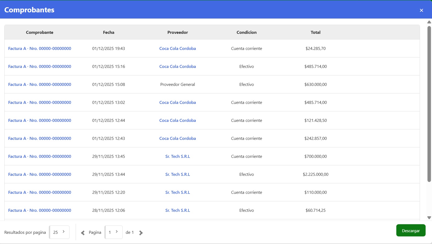Click the Total column header

pos(315,32)
